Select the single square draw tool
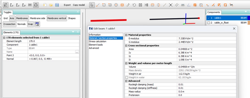This screenshot has width=250, height=98. (x=104, y=5)
